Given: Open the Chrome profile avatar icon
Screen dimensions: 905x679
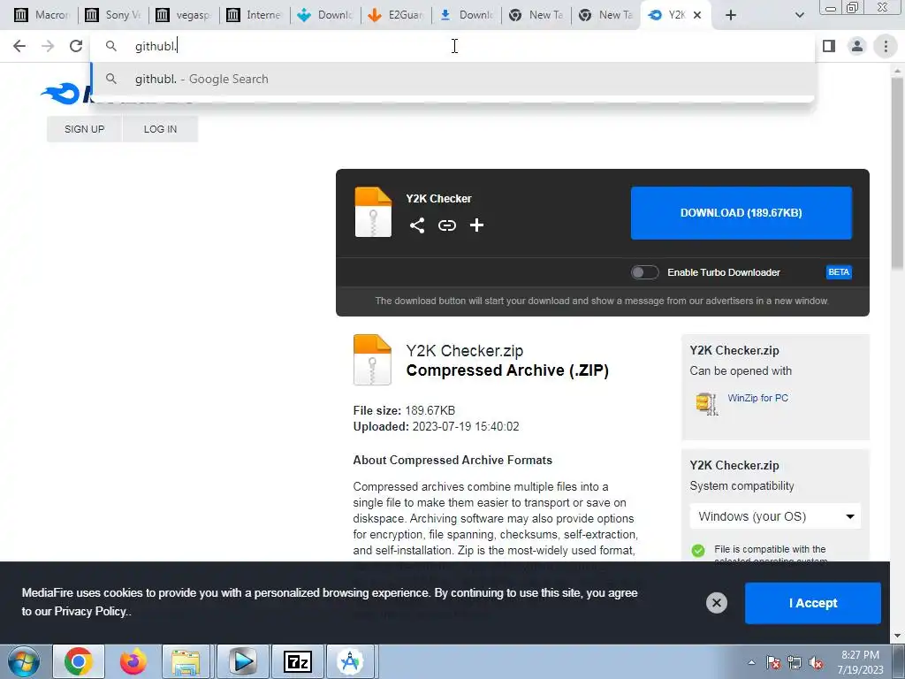Looking at the screenshot, I should click(x=857, y=46).
